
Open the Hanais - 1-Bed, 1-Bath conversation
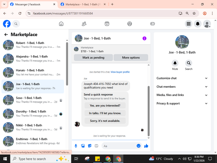(33, 73)
